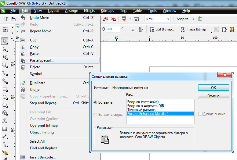Select the Table tool in toolbox
Viewport: 237px width, 160px height.
click(x=5, y=129)
